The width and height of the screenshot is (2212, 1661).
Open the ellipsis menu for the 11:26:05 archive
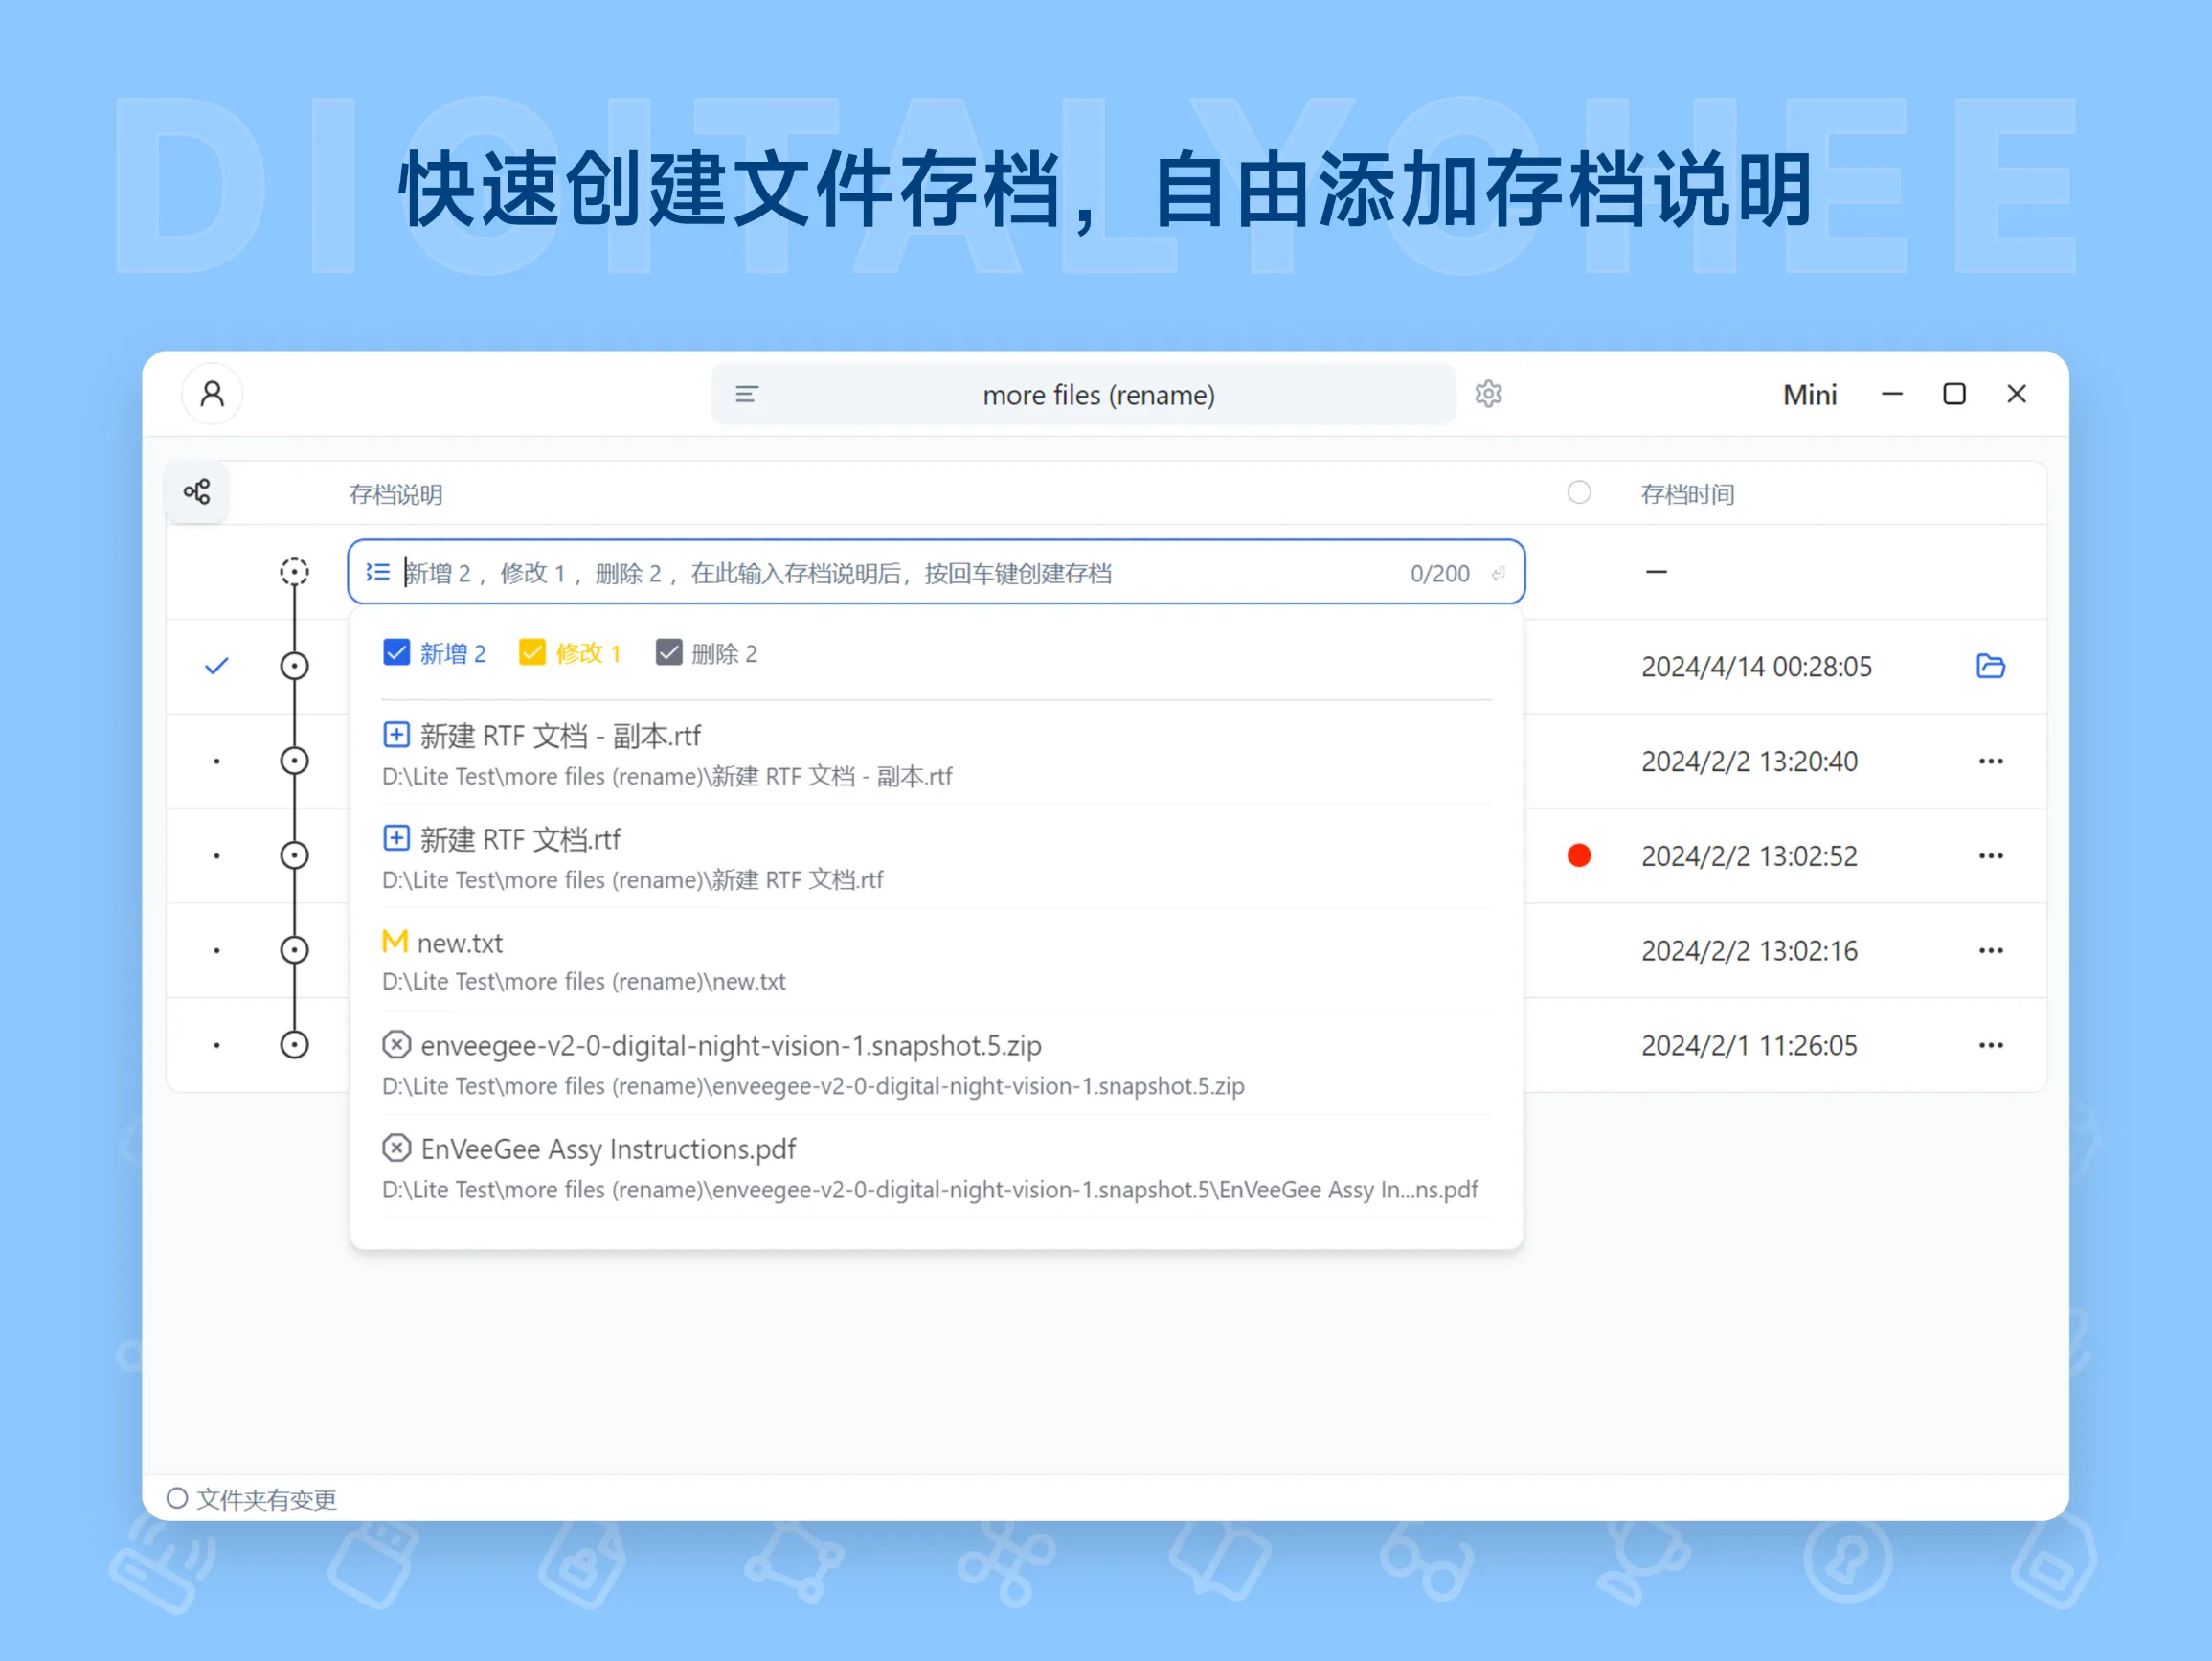[x=1991, y=1045]
